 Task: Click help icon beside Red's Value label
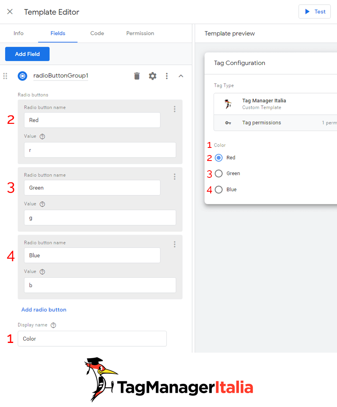[42, 137]
